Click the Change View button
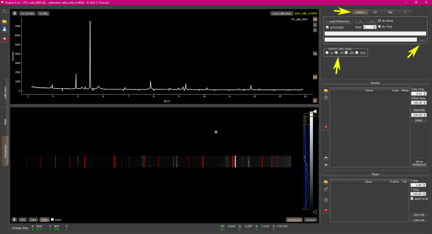 click(x=20, y=228)
